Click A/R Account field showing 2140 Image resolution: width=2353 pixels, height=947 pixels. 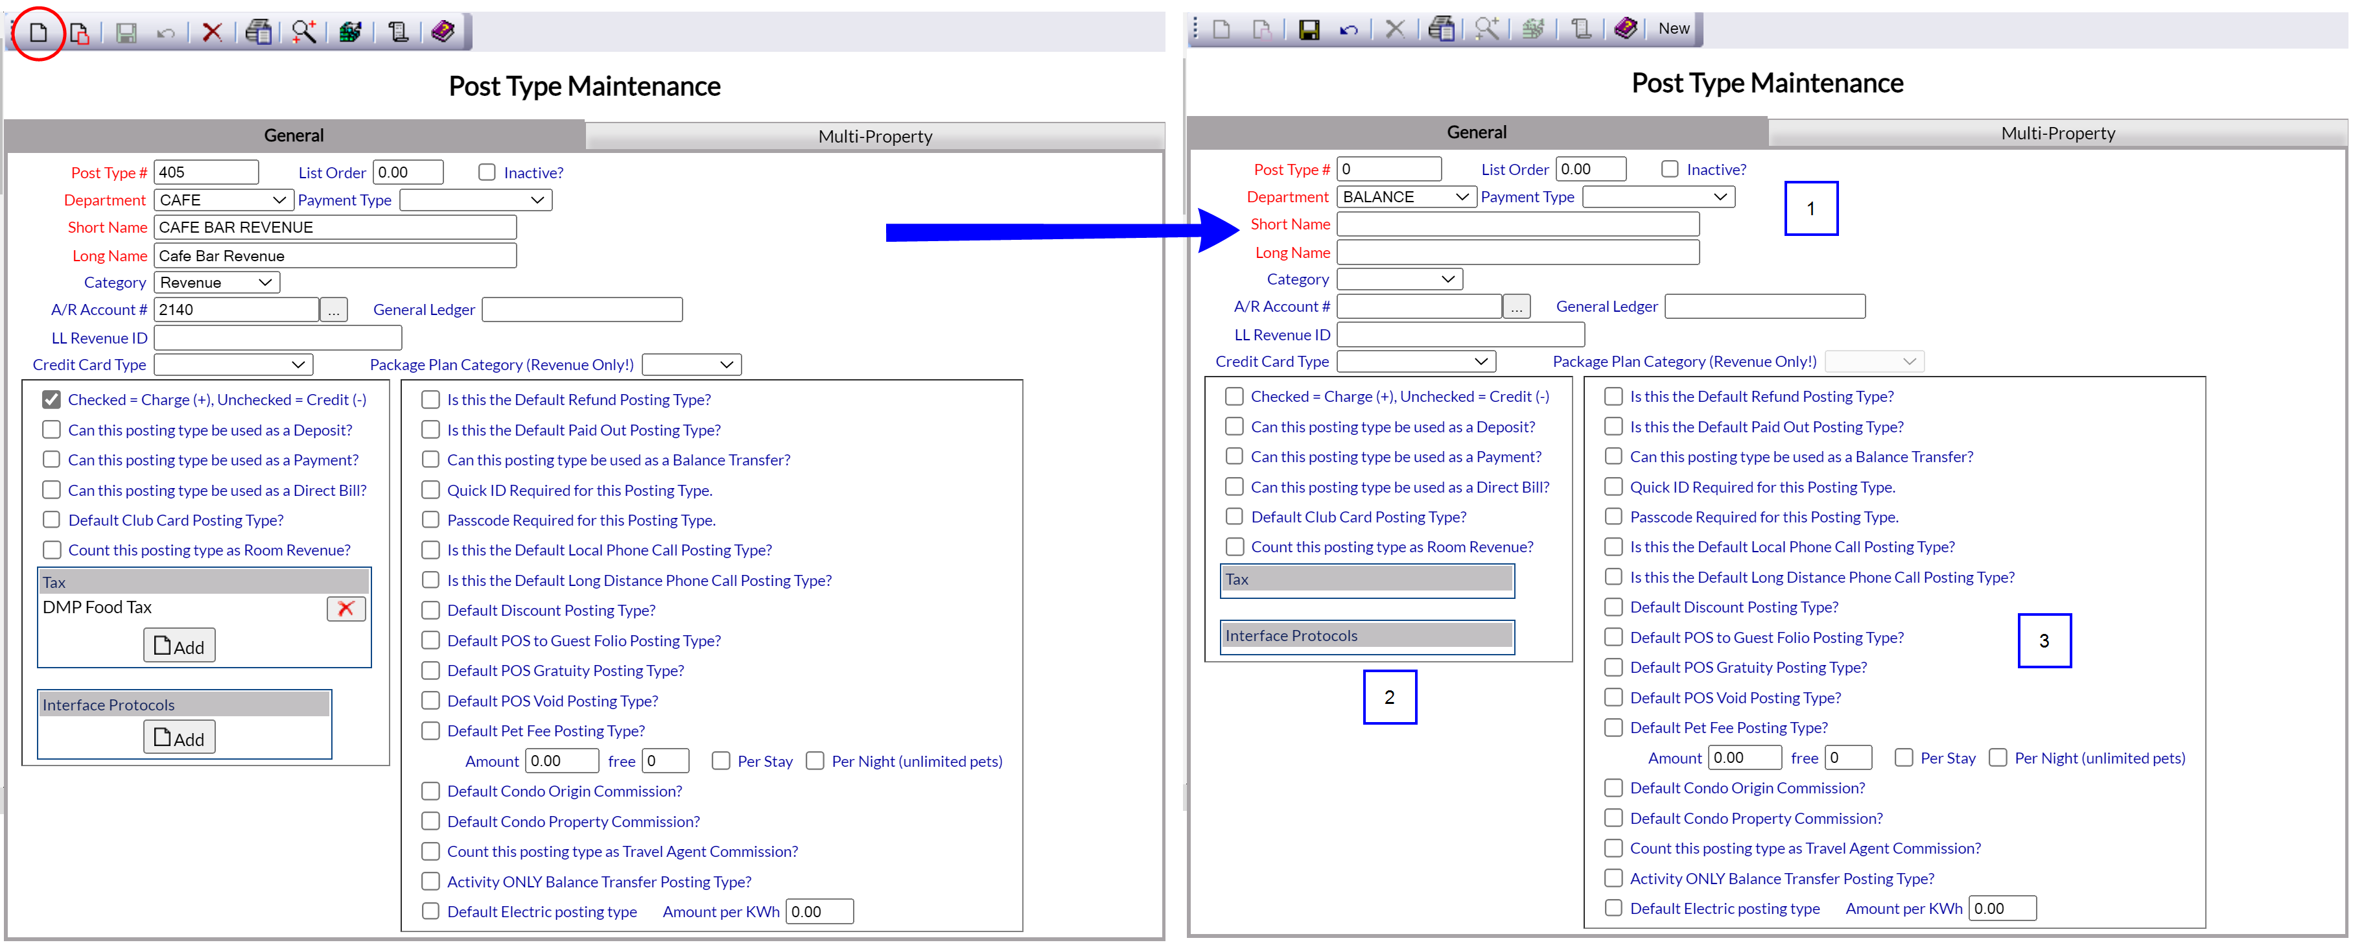tap(237, 310)
